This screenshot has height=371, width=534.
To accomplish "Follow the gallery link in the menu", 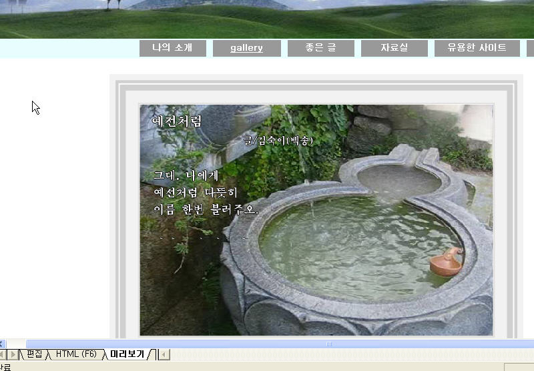I will (x=246, y=48).
